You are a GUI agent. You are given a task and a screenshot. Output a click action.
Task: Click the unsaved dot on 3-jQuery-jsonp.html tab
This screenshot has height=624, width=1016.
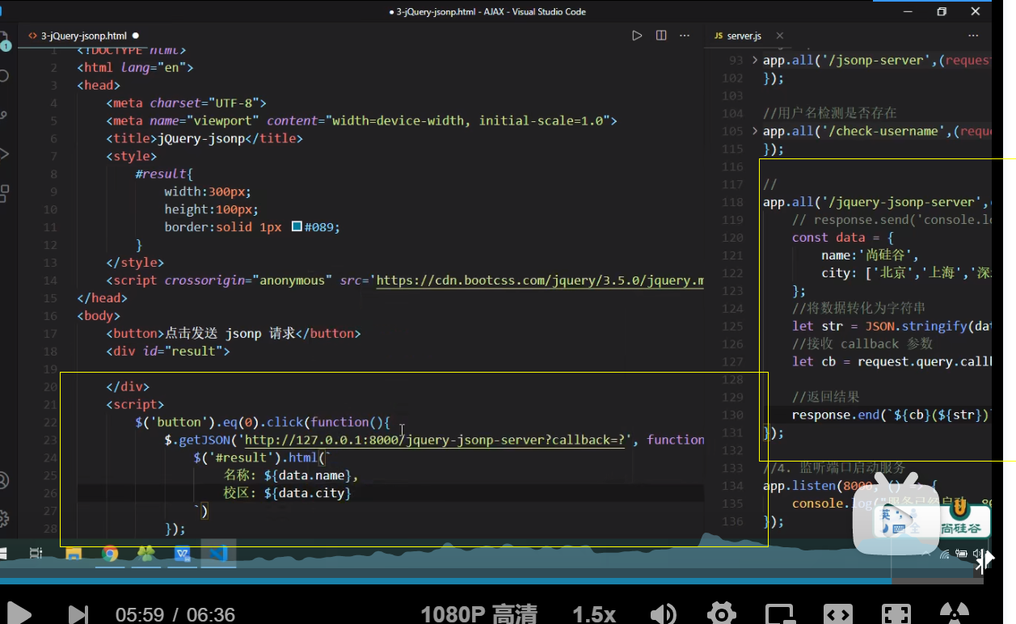click(x=135, y=36)
